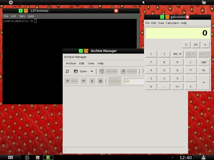Viewport: 214px width, 160px height.
Task: Click the minus calculator button
Action: (190, 78)
